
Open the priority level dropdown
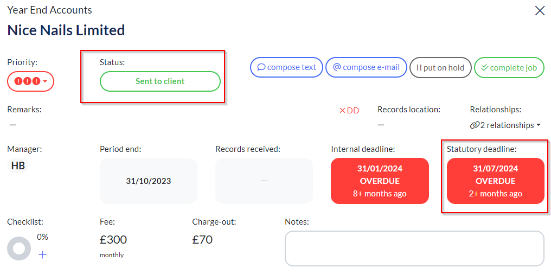(x=30, y=81)
